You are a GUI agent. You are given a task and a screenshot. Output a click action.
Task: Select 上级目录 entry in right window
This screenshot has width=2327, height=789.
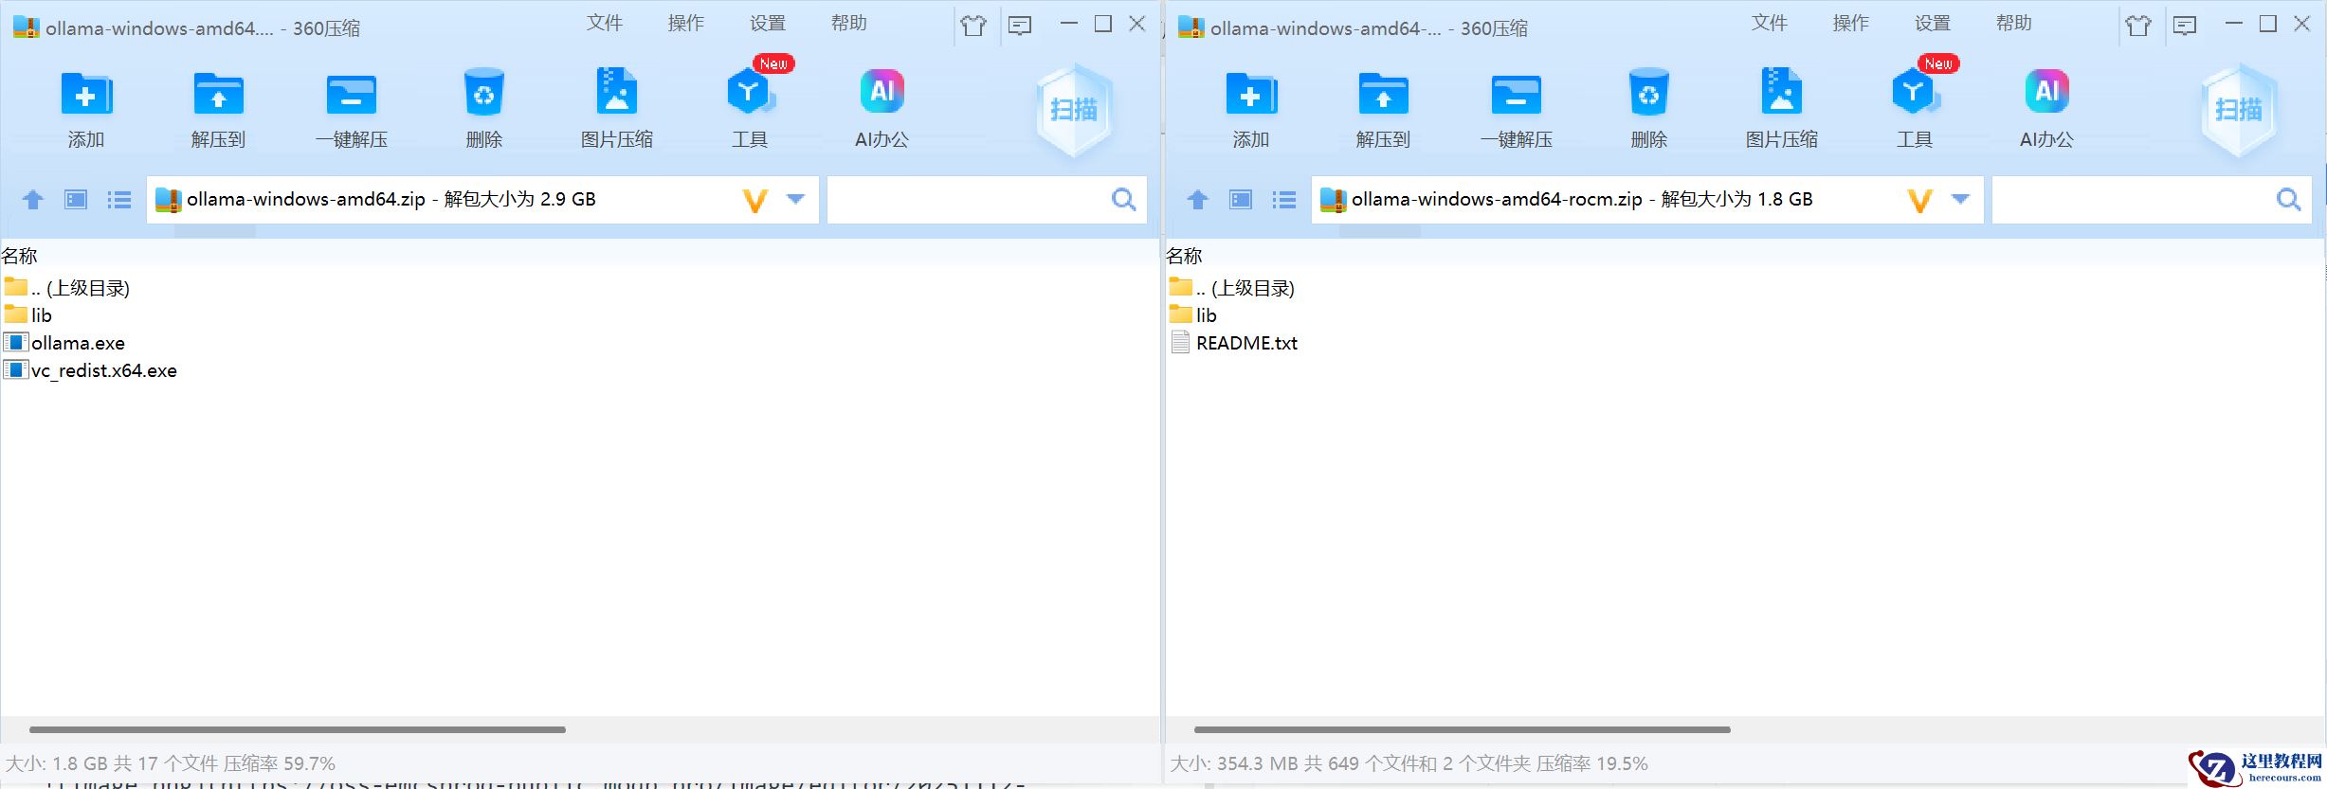click(1231, 288)
